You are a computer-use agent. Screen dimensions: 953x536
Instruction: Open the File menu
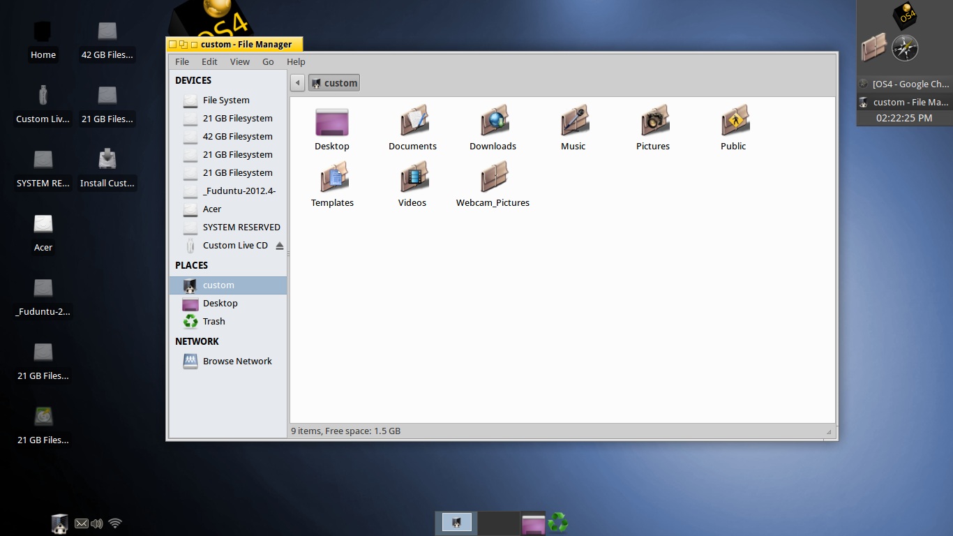coord(182,61)
